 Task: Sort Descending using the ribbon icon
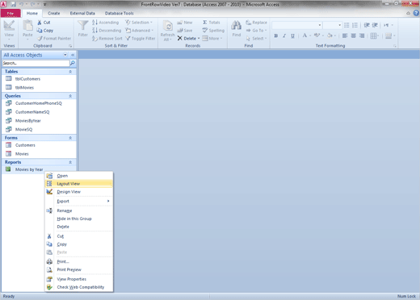point(94,30)
